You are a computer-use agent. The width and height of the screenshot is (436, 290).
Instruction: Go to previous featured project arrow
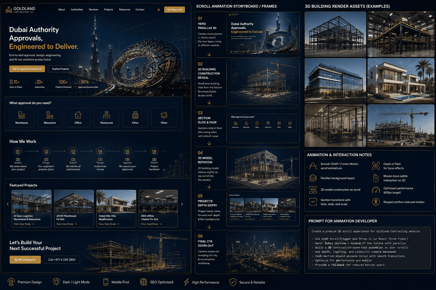click(8, 204)
